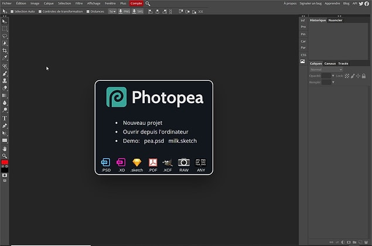Toggle lock transparent pixels icon

(347, 76)
